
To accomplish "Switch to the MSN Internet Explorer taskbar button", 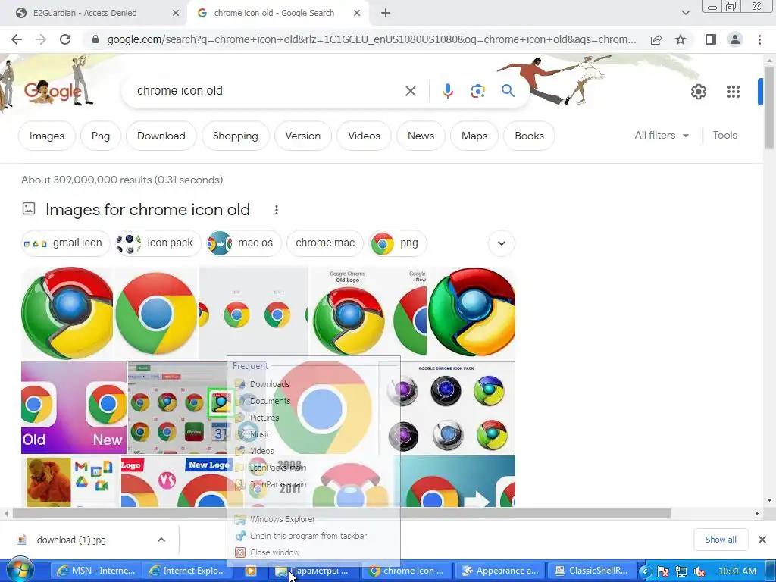I will click(96, 571).
